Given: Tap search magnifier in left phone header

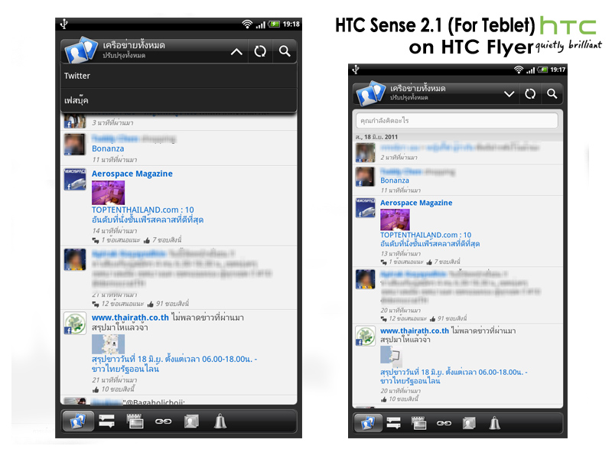Looking at the screenshot, I should tap(285, 51).
